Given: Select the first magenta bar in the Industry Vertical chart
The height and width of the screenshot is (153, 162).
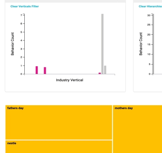Looking at the screenshot, I should pyautogui.click(x=37, y=70).
